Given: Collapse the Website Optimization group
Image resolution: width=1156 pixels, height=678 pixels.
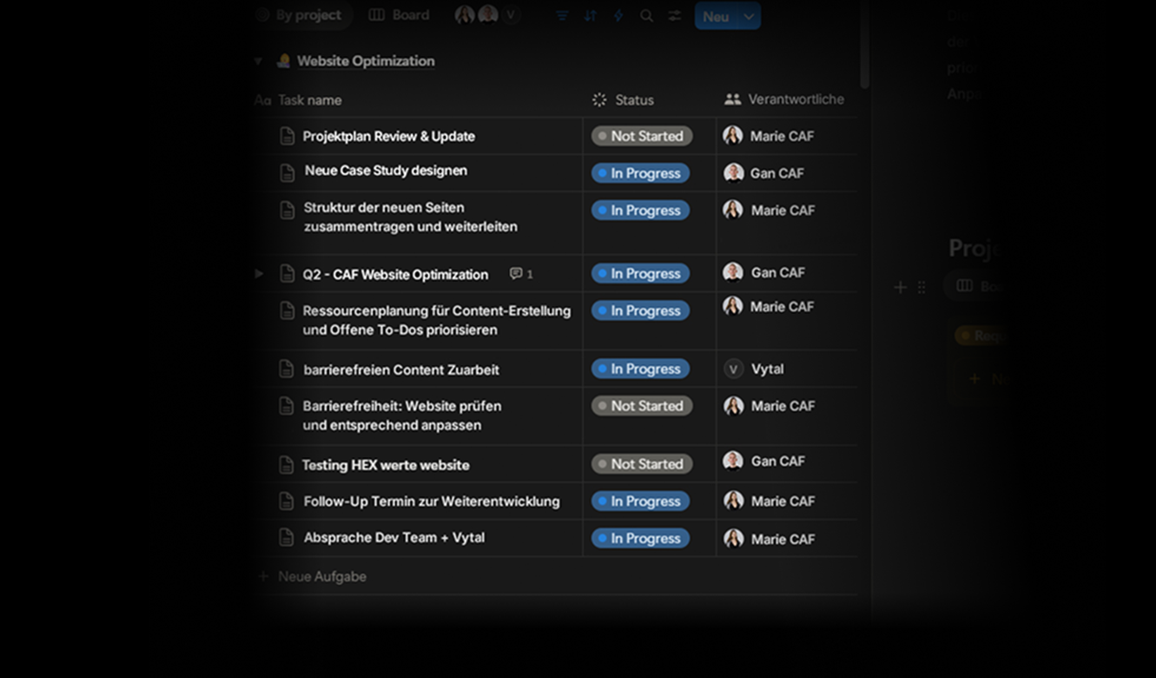Looking at the screenshot, I should (258, 62).
